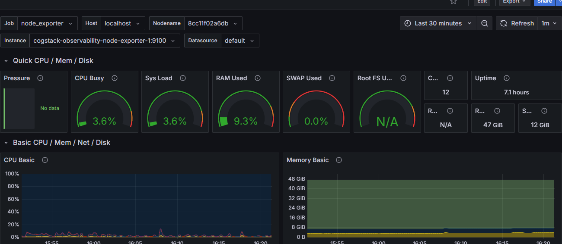Click the 0.0% SWAP Used gauge value
This screenshot has height=244, width=562.
point(316,121)
